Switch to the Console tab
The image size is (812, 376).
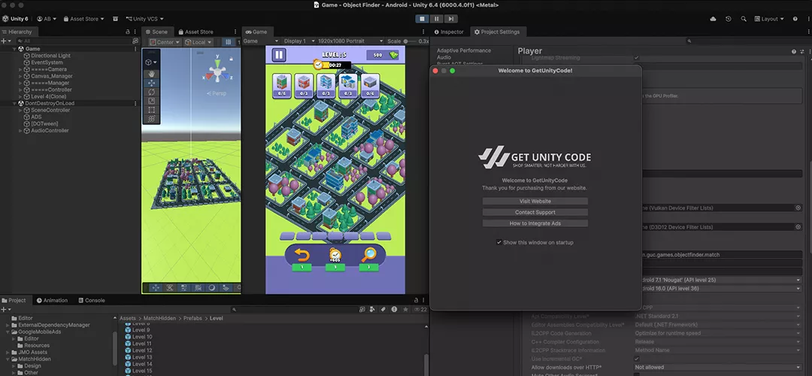91,300
